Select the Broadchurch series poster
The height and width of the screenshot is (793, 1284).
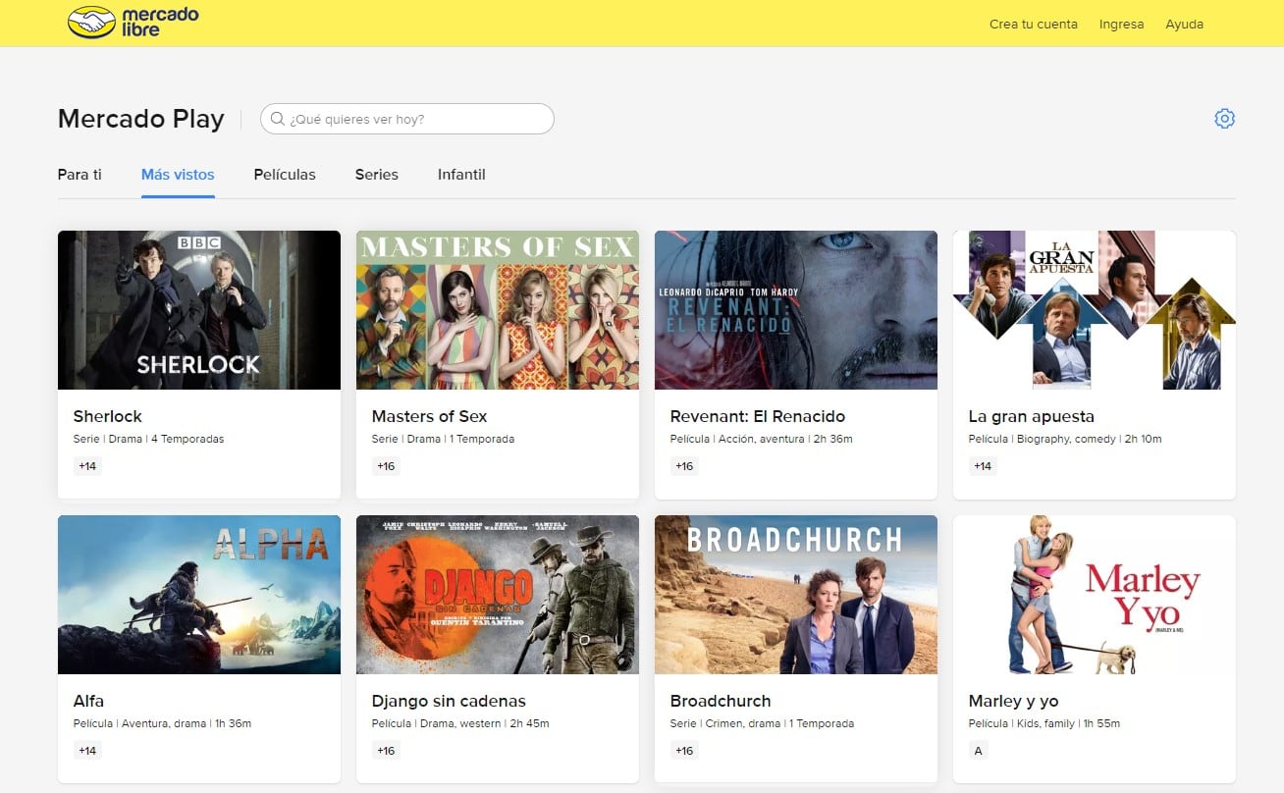796,595
